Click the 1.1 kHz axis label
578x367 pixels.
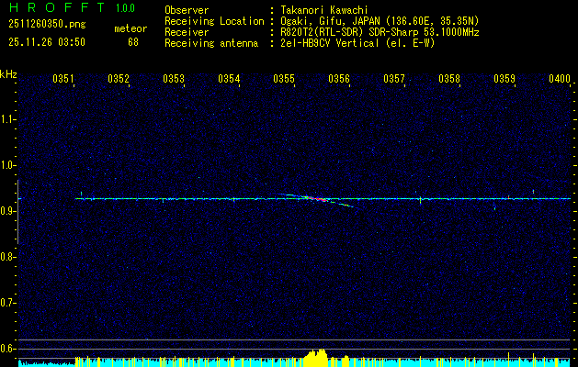click(7, 119)
